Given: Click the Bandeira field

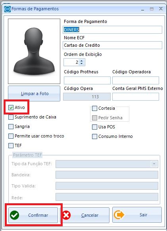Looking at the screenshot, I should click(x=107, y=175).
